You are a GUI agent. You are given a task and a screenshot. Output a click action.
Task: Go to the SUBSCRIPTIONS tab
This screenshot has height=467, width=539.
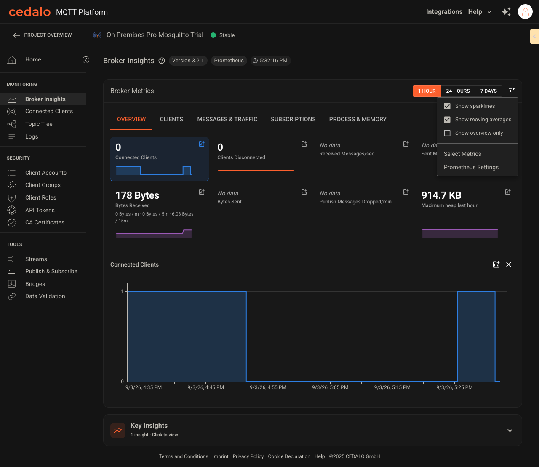pyautogui.click(x=293, y=120)
